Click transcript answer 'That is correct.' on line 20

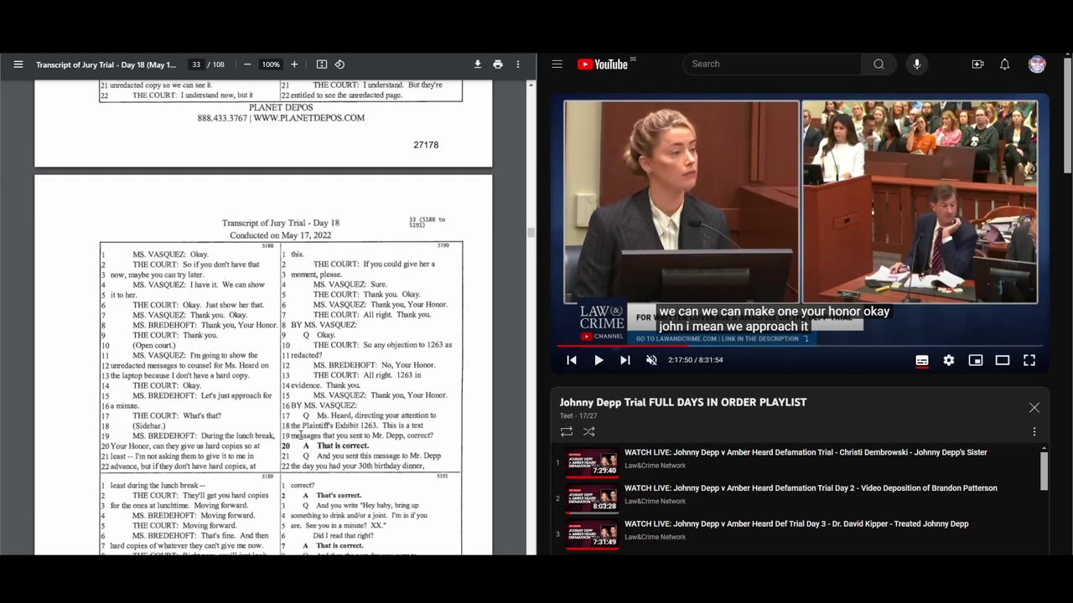click(342, 446)
